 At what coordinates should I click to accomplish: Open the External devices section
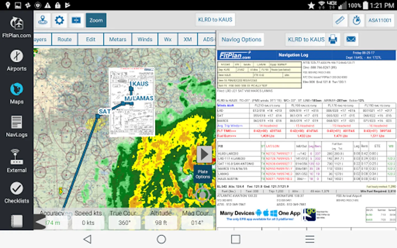pos(17,161)
